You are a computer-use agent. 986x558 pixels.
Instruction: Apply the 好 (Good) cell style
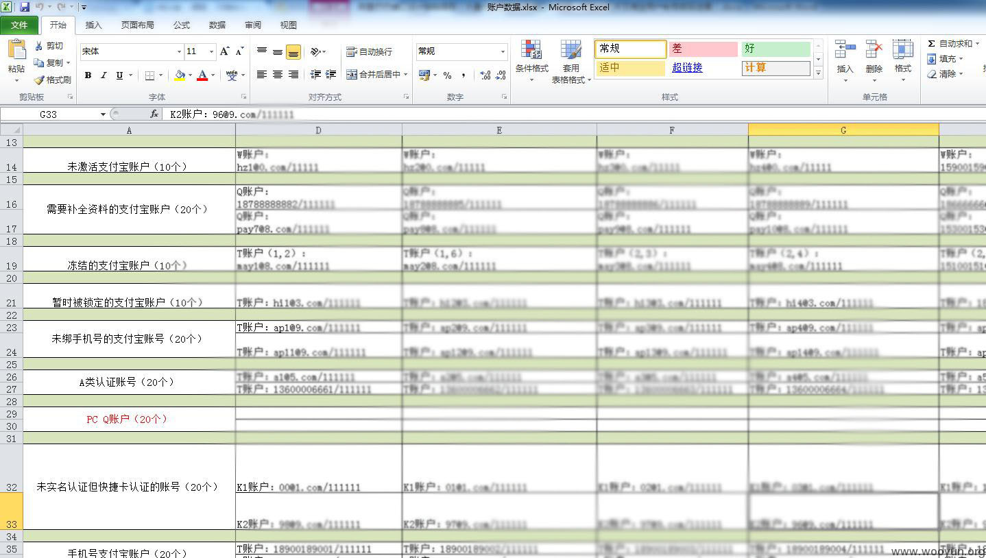click(776, 49)
